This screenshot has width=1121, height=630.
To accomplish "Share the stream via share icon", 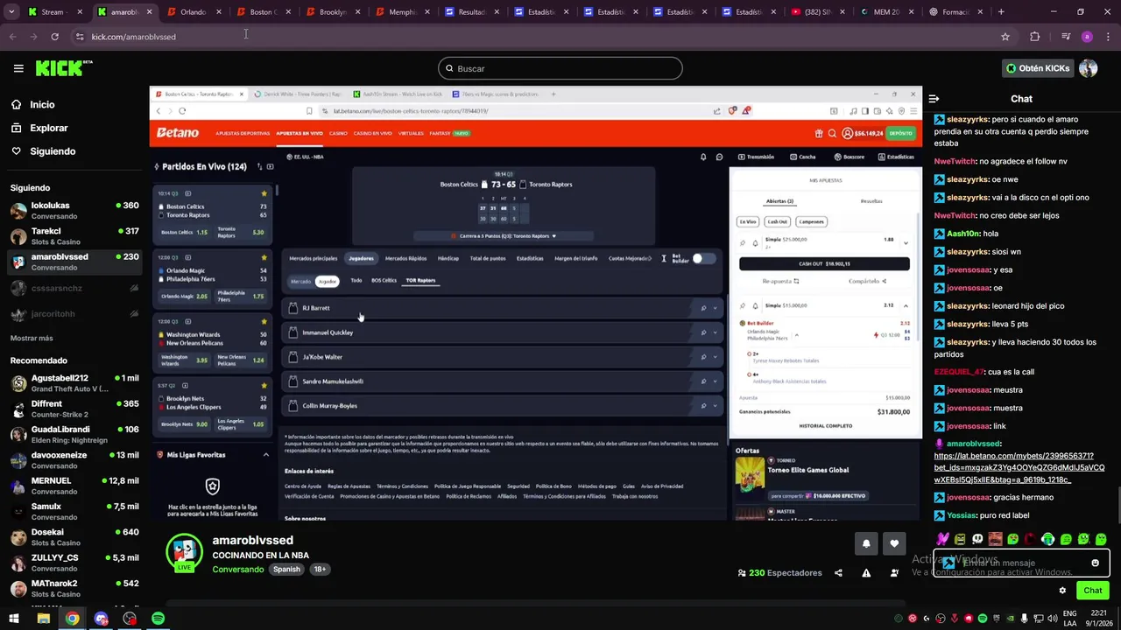I will (x=838, y=573).
